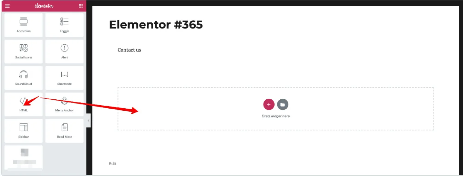
Task: Choose the Shortcode widget
Action: click(x=64, y=78)
